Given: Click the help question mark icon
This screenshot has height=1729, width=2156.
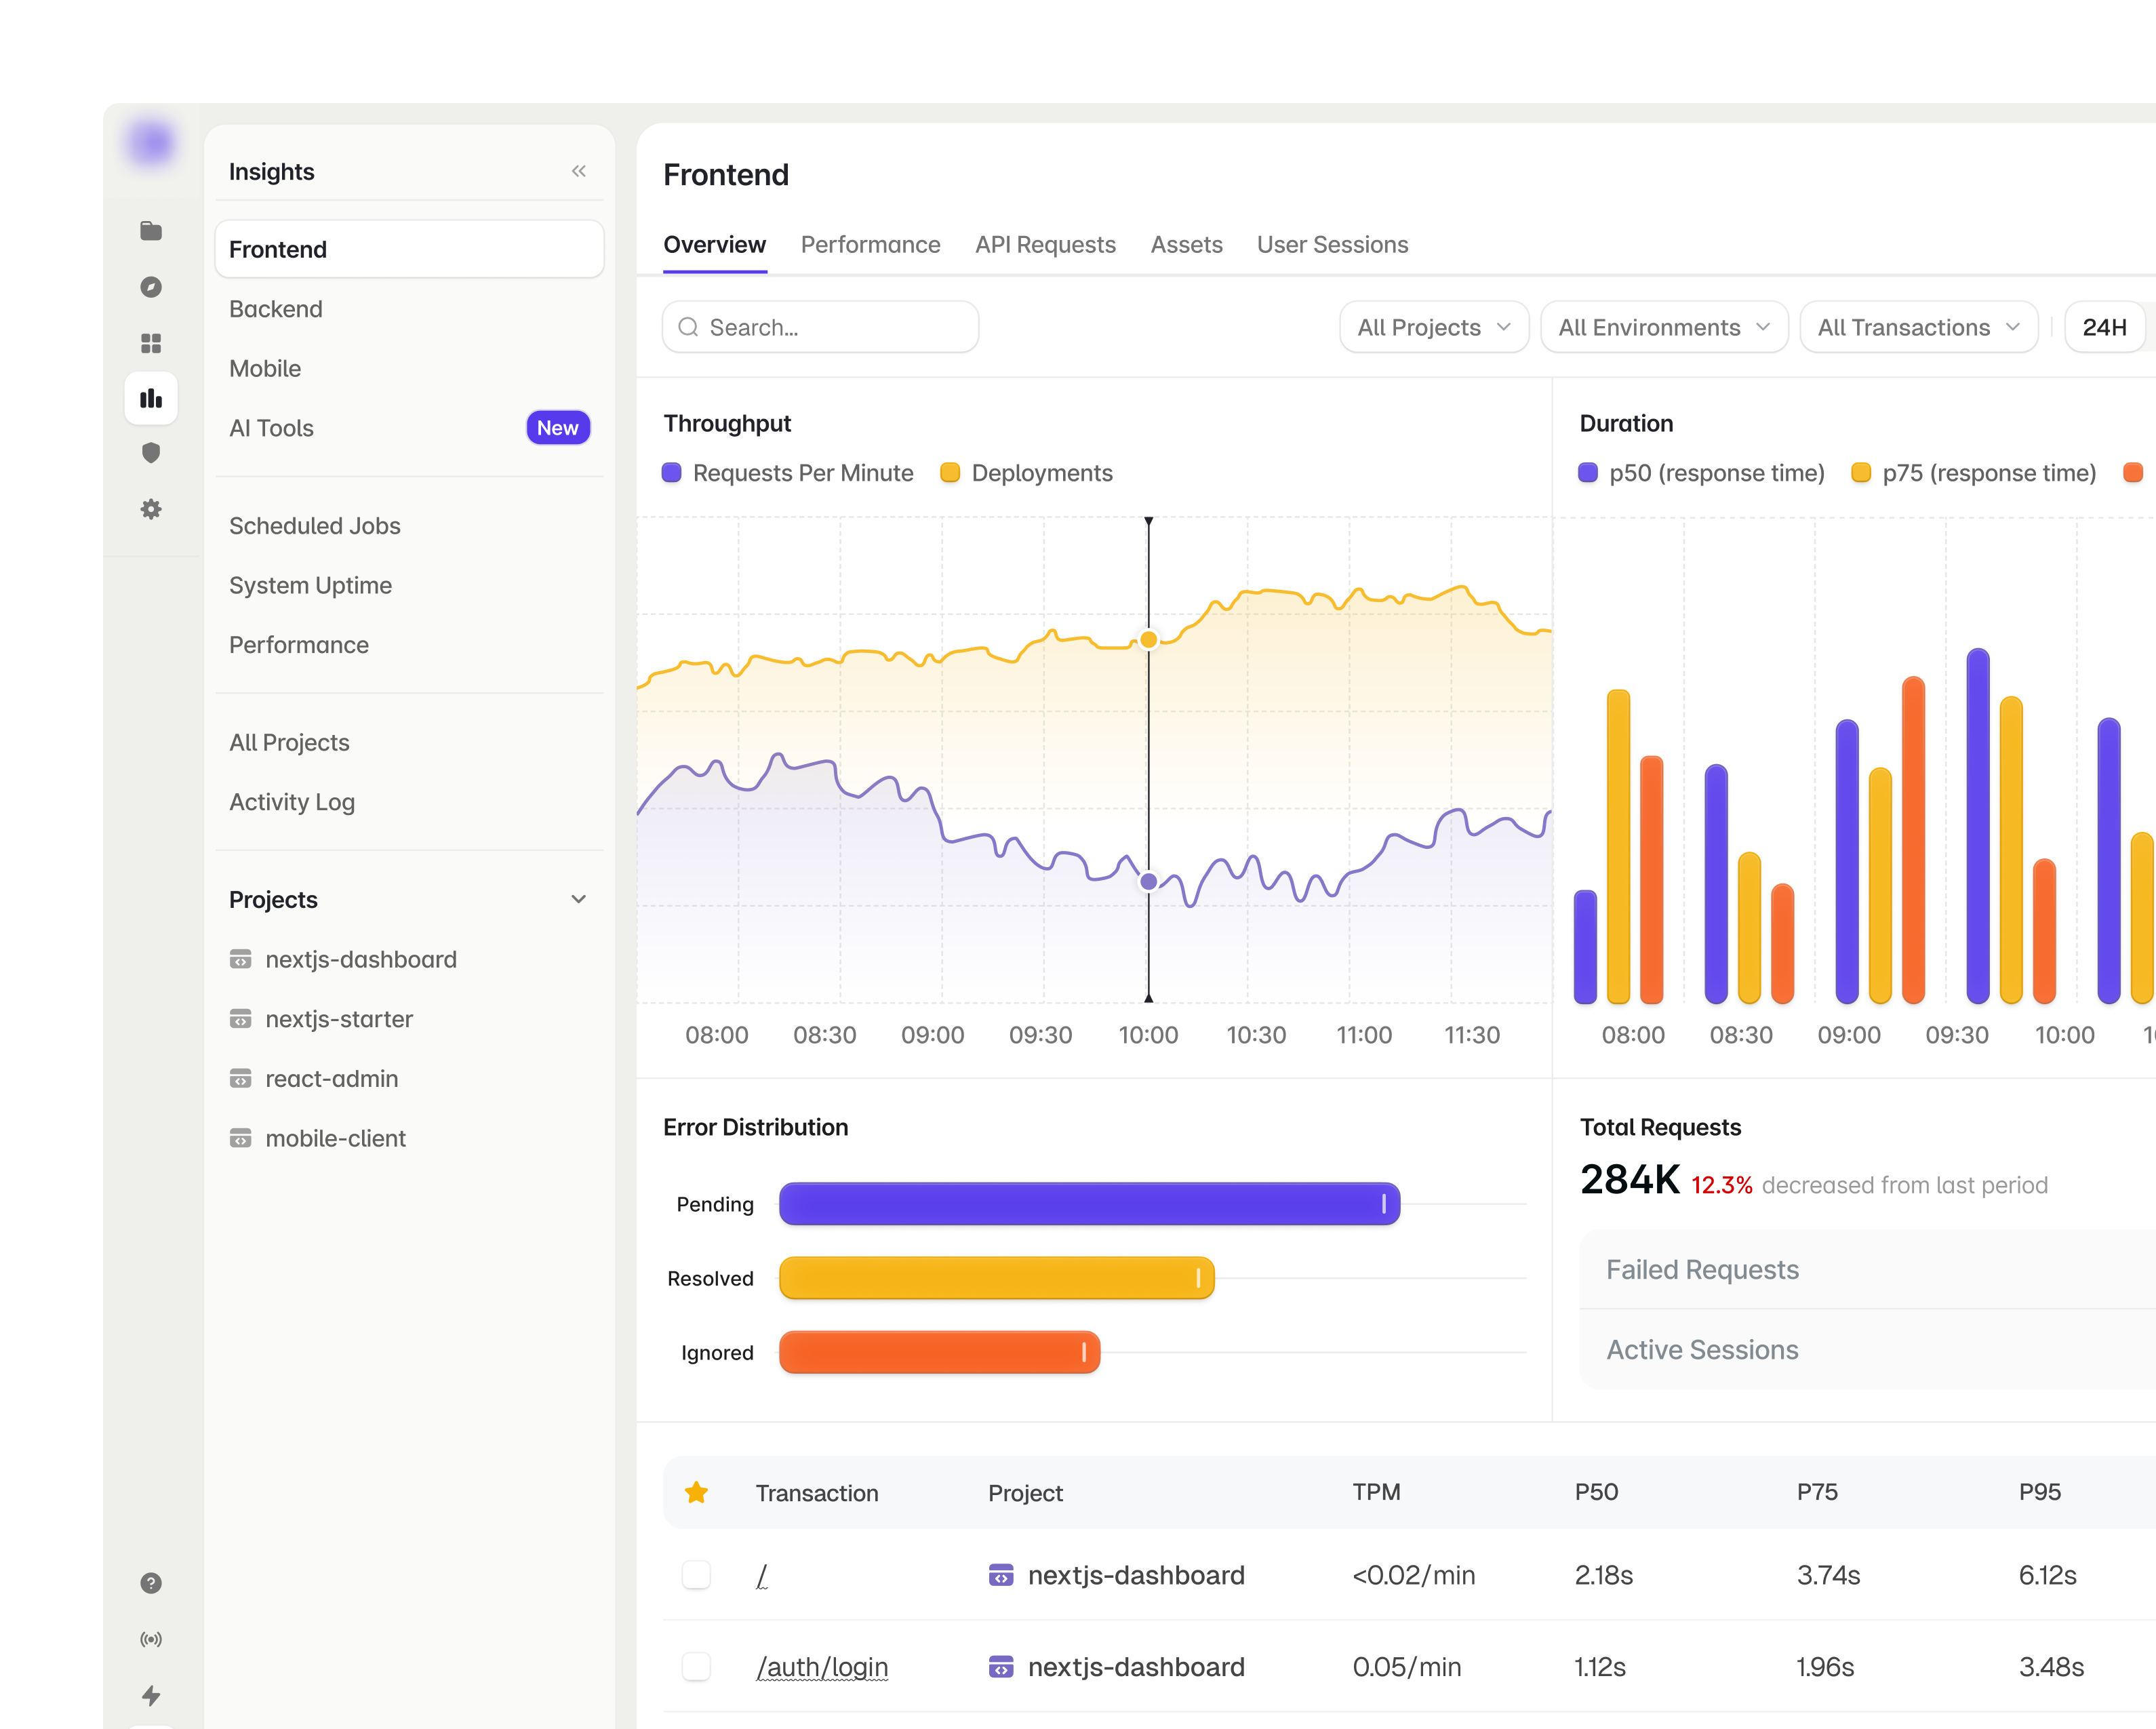Looking at the screenshot, I should [x=151, y=1583].
